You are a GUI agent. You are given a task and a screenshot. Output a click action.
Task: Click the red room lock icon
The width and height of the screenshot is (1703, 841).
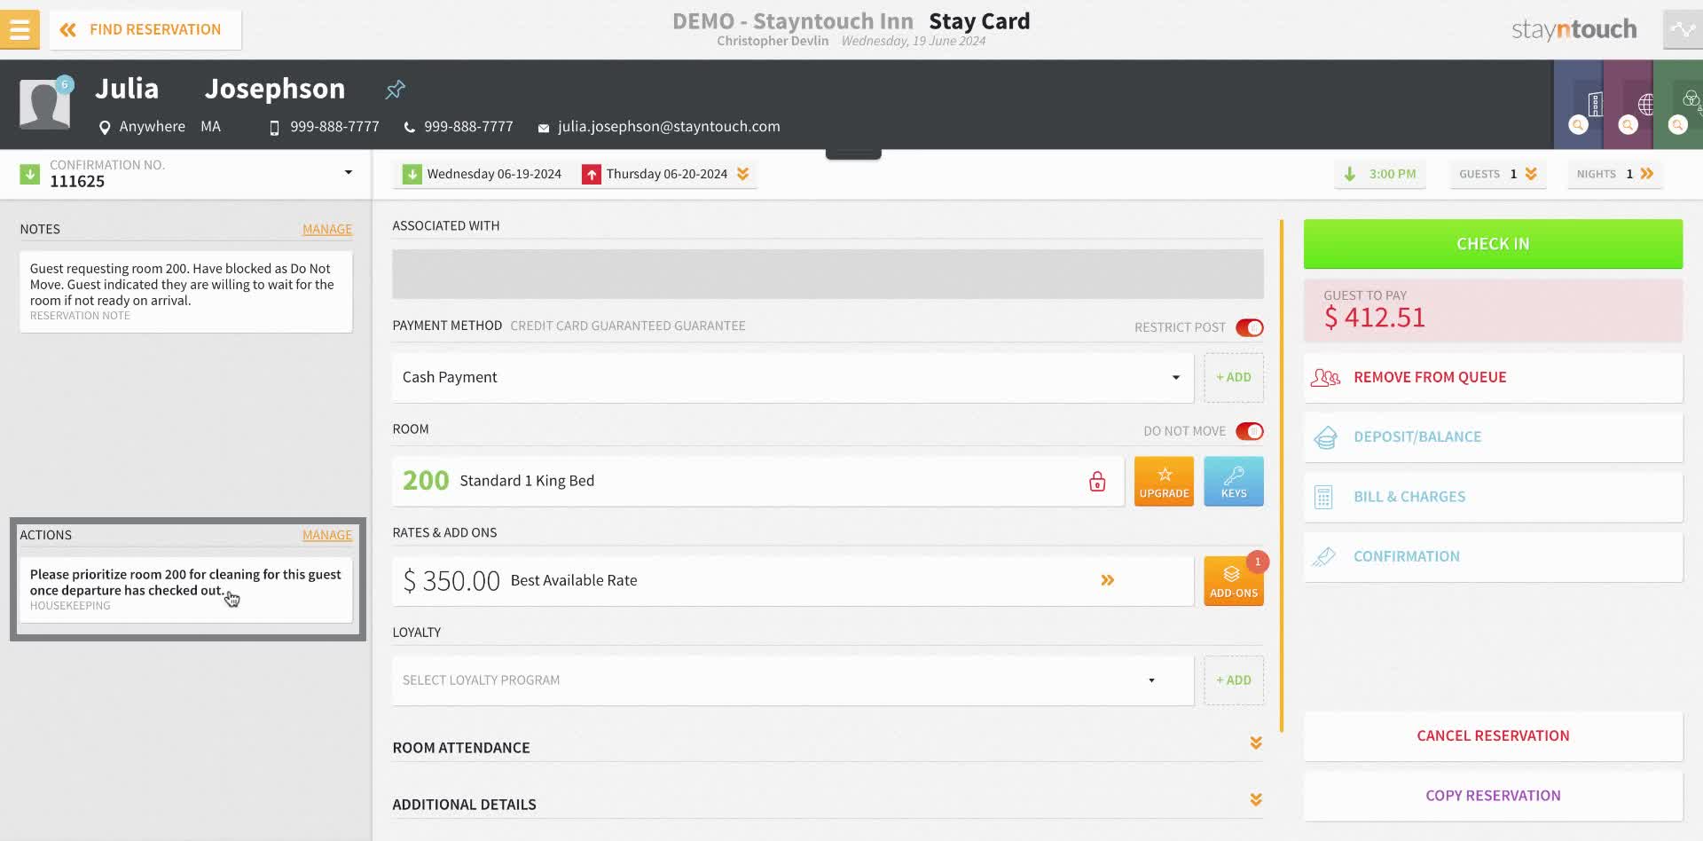tap(1097, 481)
